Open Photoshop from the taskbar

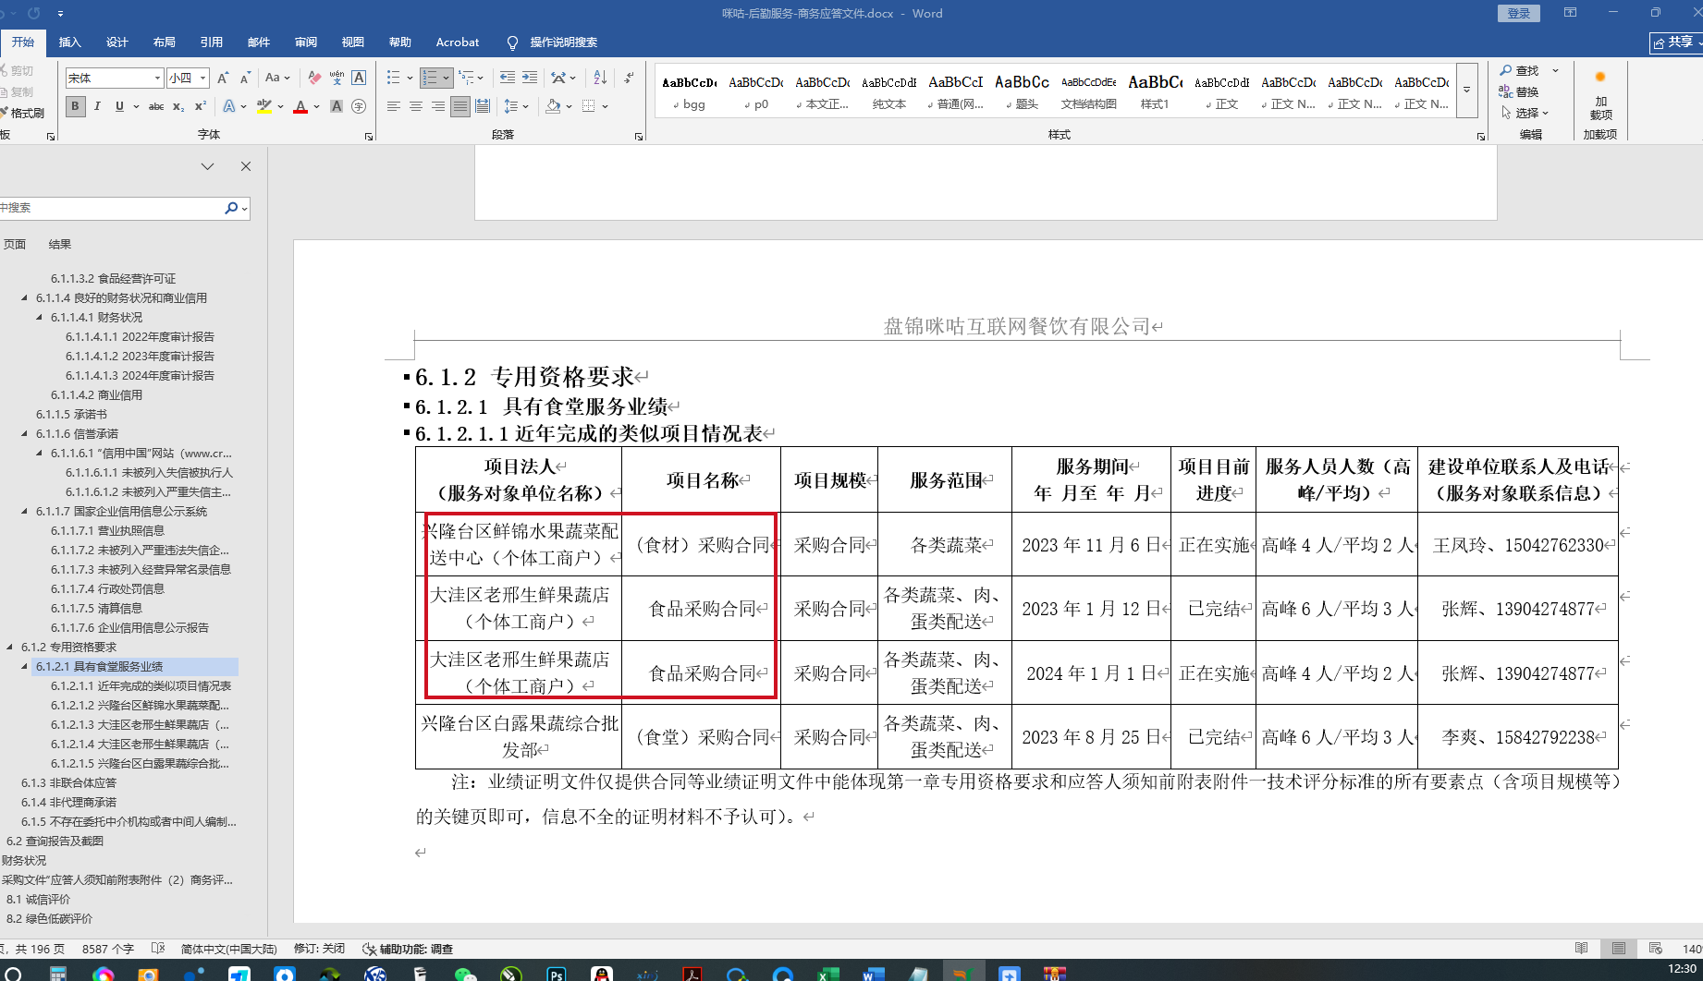pyautogui.click(x=557, y=974)
